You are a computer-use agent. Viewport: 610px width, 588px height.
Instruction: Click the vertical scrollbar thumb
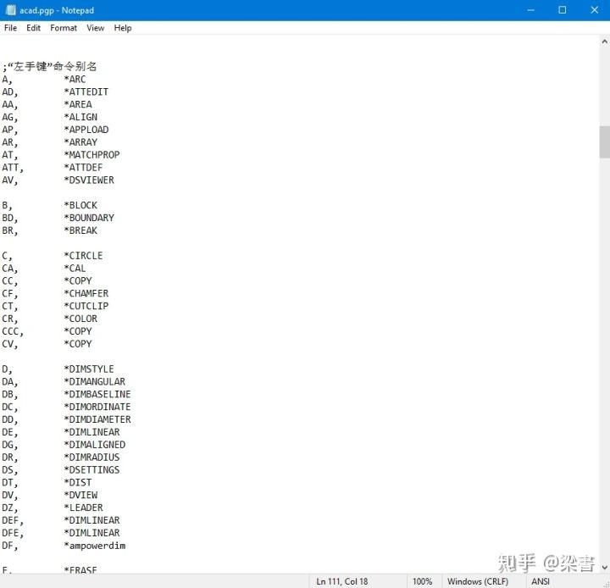click(605, 141)
